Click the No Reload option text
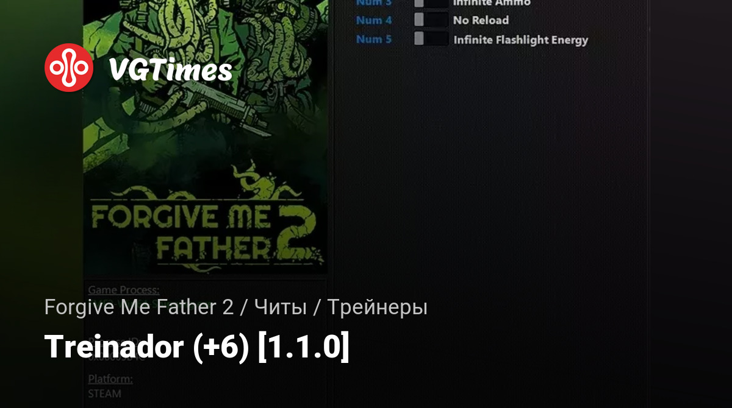732x408 pixels. pos(481,20)
